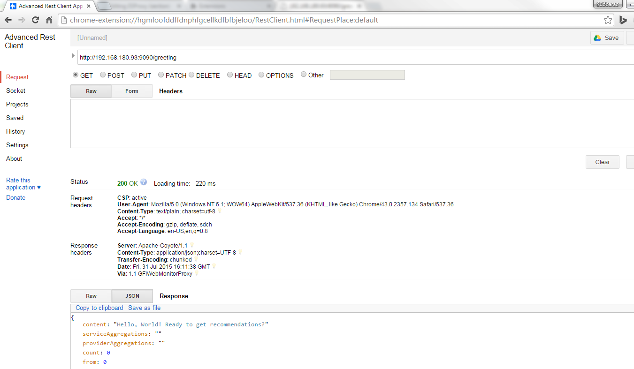Open Request in the sidebar

[x=17, y=77]
